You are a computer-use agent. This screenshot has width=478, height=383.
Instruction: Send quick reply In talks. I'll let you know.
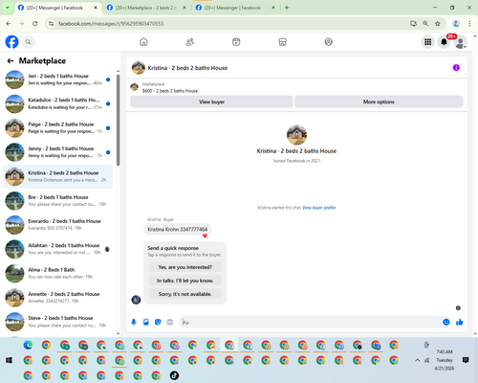(185, 281)
